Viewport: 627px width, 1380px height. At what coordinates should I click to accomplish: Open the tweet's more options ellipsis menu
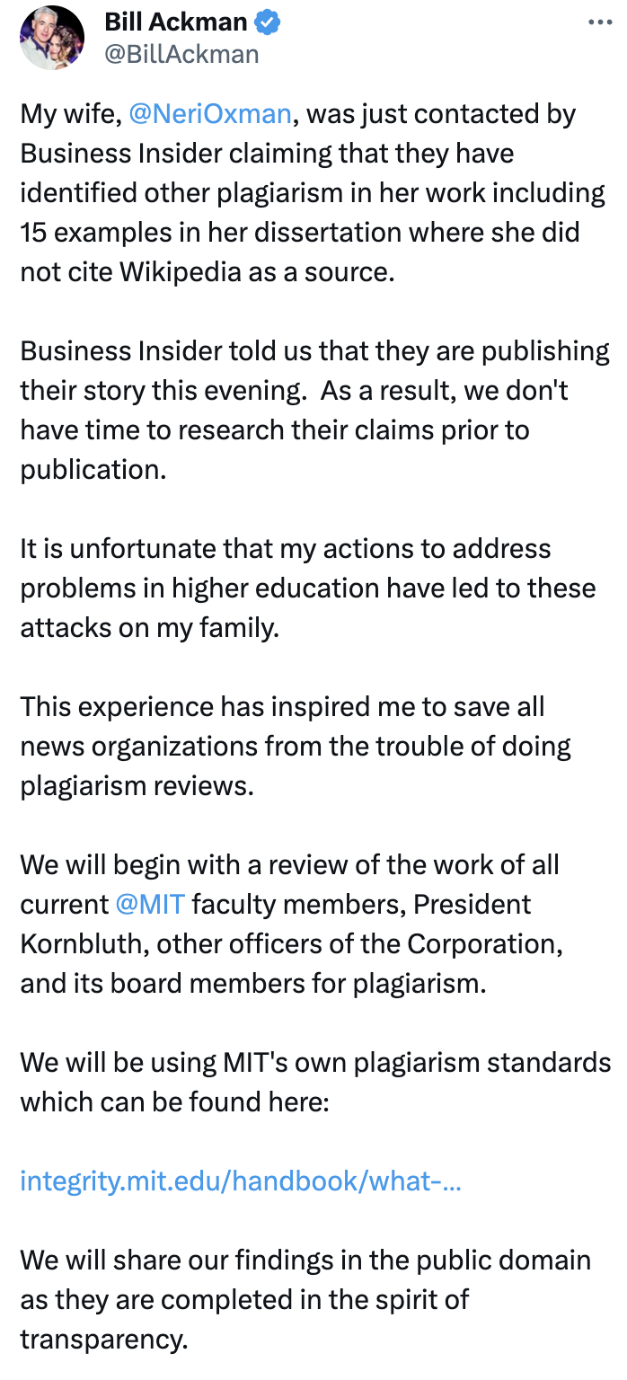click(599, 22)
